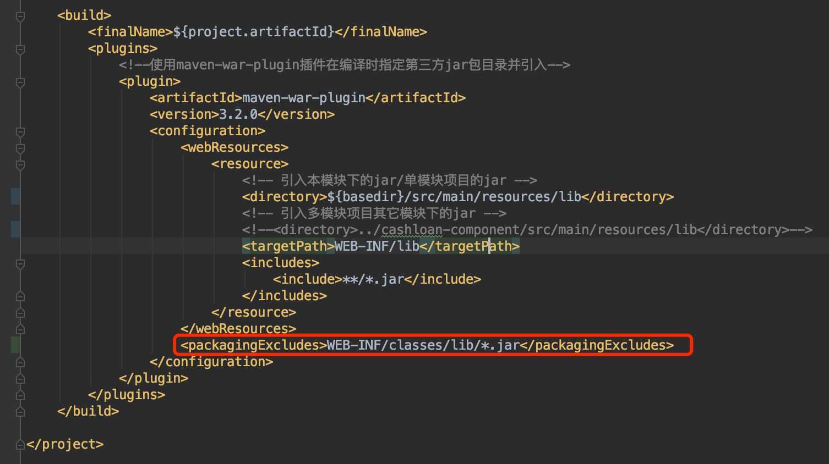Click the </build> closing tag text

coord(88,411)
